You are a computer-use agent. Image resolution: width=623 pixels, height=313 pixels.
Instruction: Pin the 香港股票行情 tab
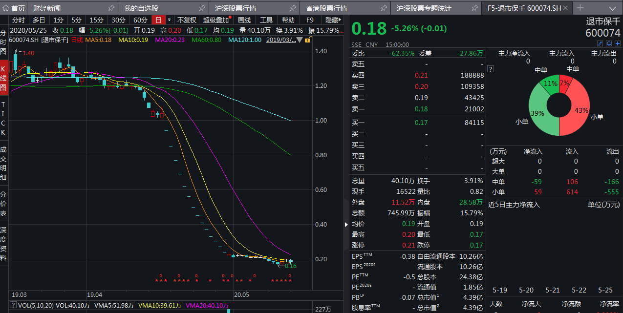(x=383, y=8)
